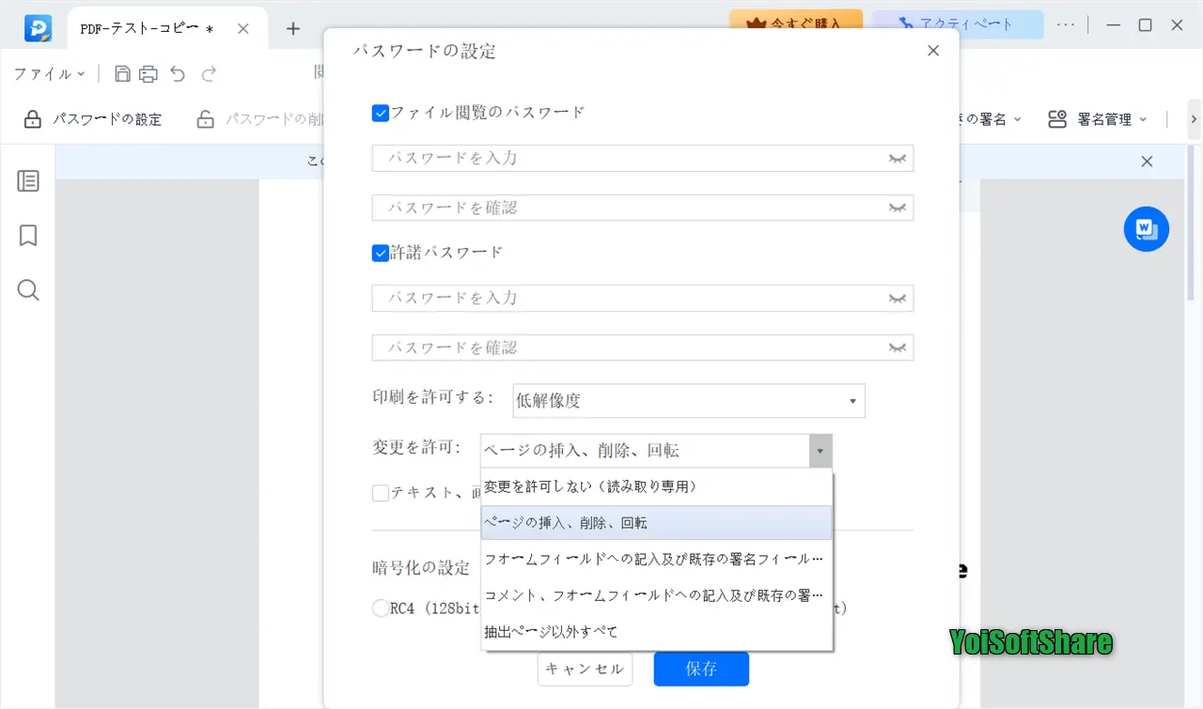Click the save icon in toolbar
This screenshot has height=709, width=1203.
122,73
